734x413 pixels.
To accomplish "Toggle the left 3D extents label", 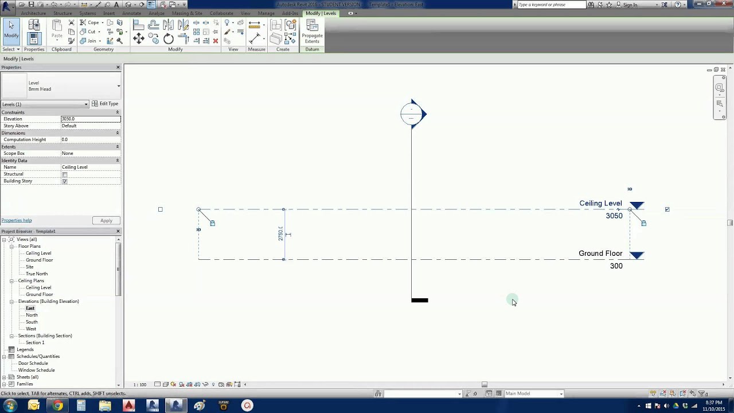I will click(198, 229).
